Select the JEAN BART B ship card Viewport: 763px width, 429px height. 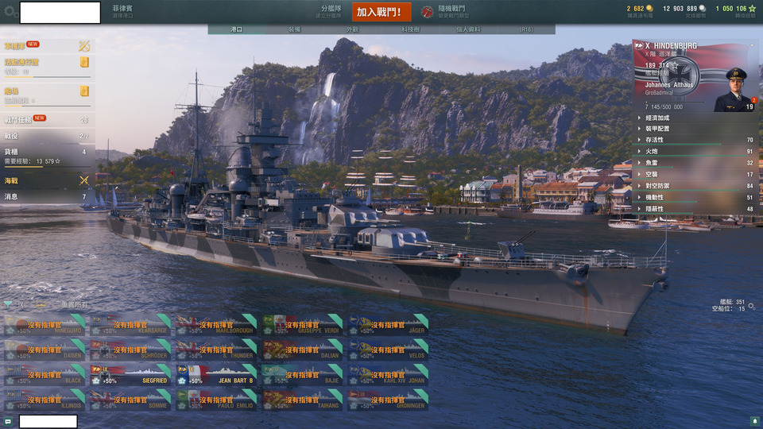click(216, 375)
